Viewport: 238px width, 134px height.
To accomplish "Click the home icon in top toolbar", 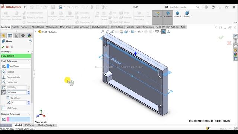I will (x=32, y=7).
